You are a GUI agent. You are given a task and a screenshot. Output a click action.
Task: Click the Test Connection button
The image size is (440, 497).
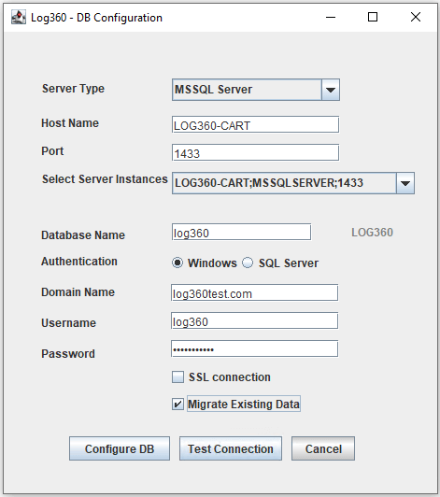click(231, 448)
